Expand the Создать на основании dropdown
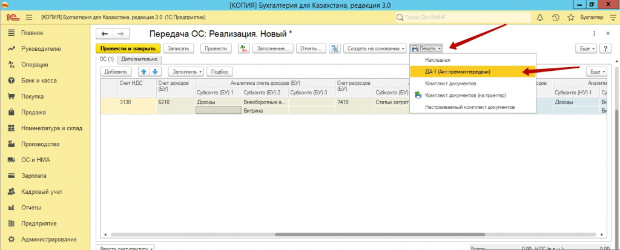This screenshot has width=620, height=250. [x=375, y=48]
